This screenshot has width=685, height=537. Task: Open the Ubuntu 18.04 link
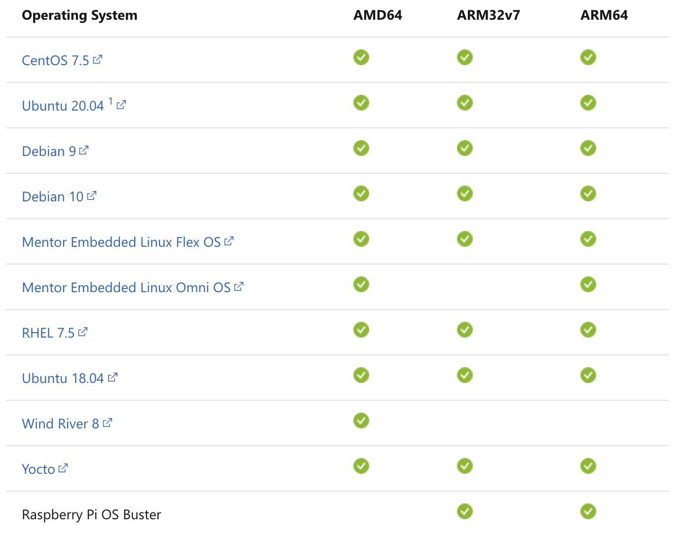(63, 379)
